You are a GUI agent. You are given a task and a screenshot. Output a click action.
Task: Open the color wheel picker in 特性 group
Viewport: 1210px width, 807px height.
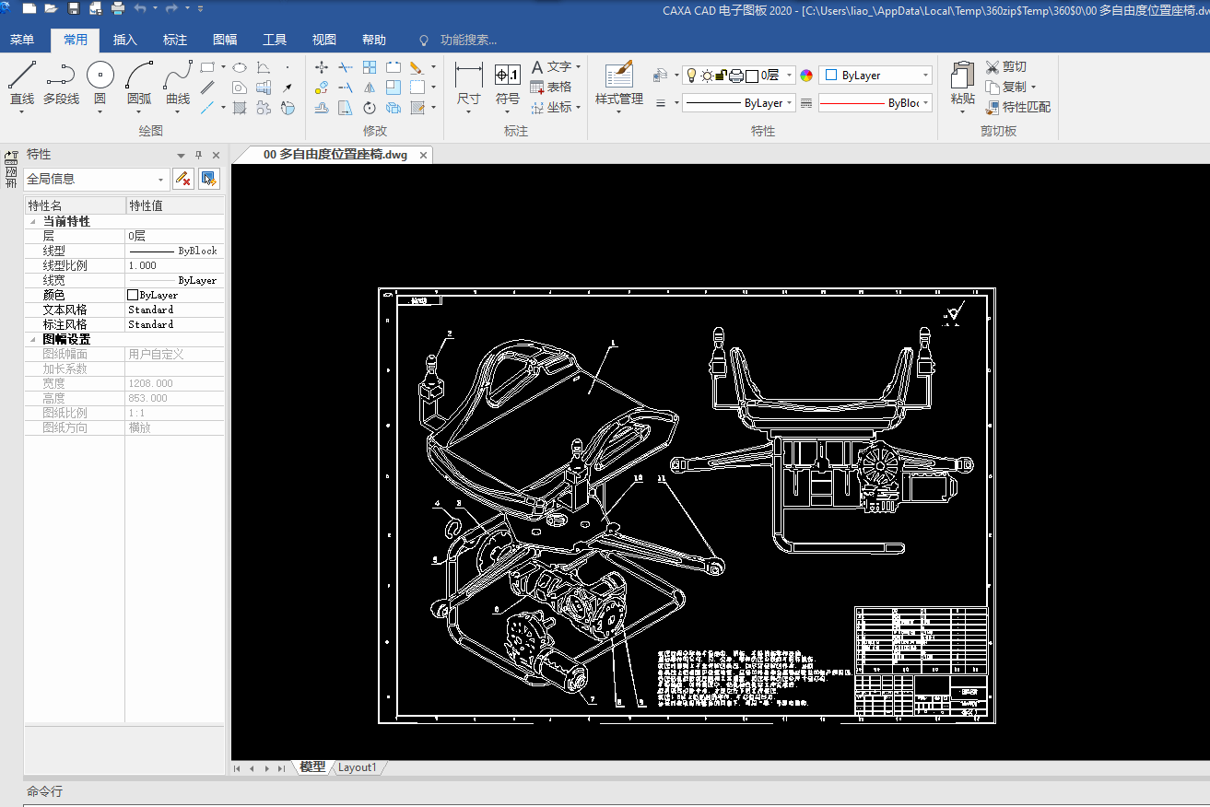point(806,76)
